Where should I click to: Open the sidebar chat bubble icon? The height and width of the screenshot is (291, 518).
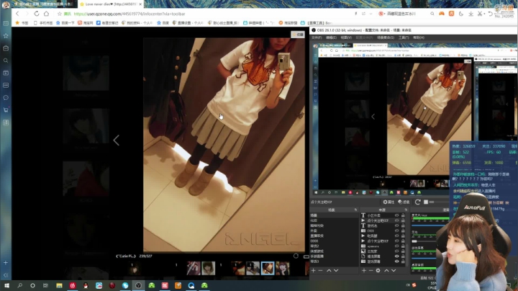tap(6, 97)
